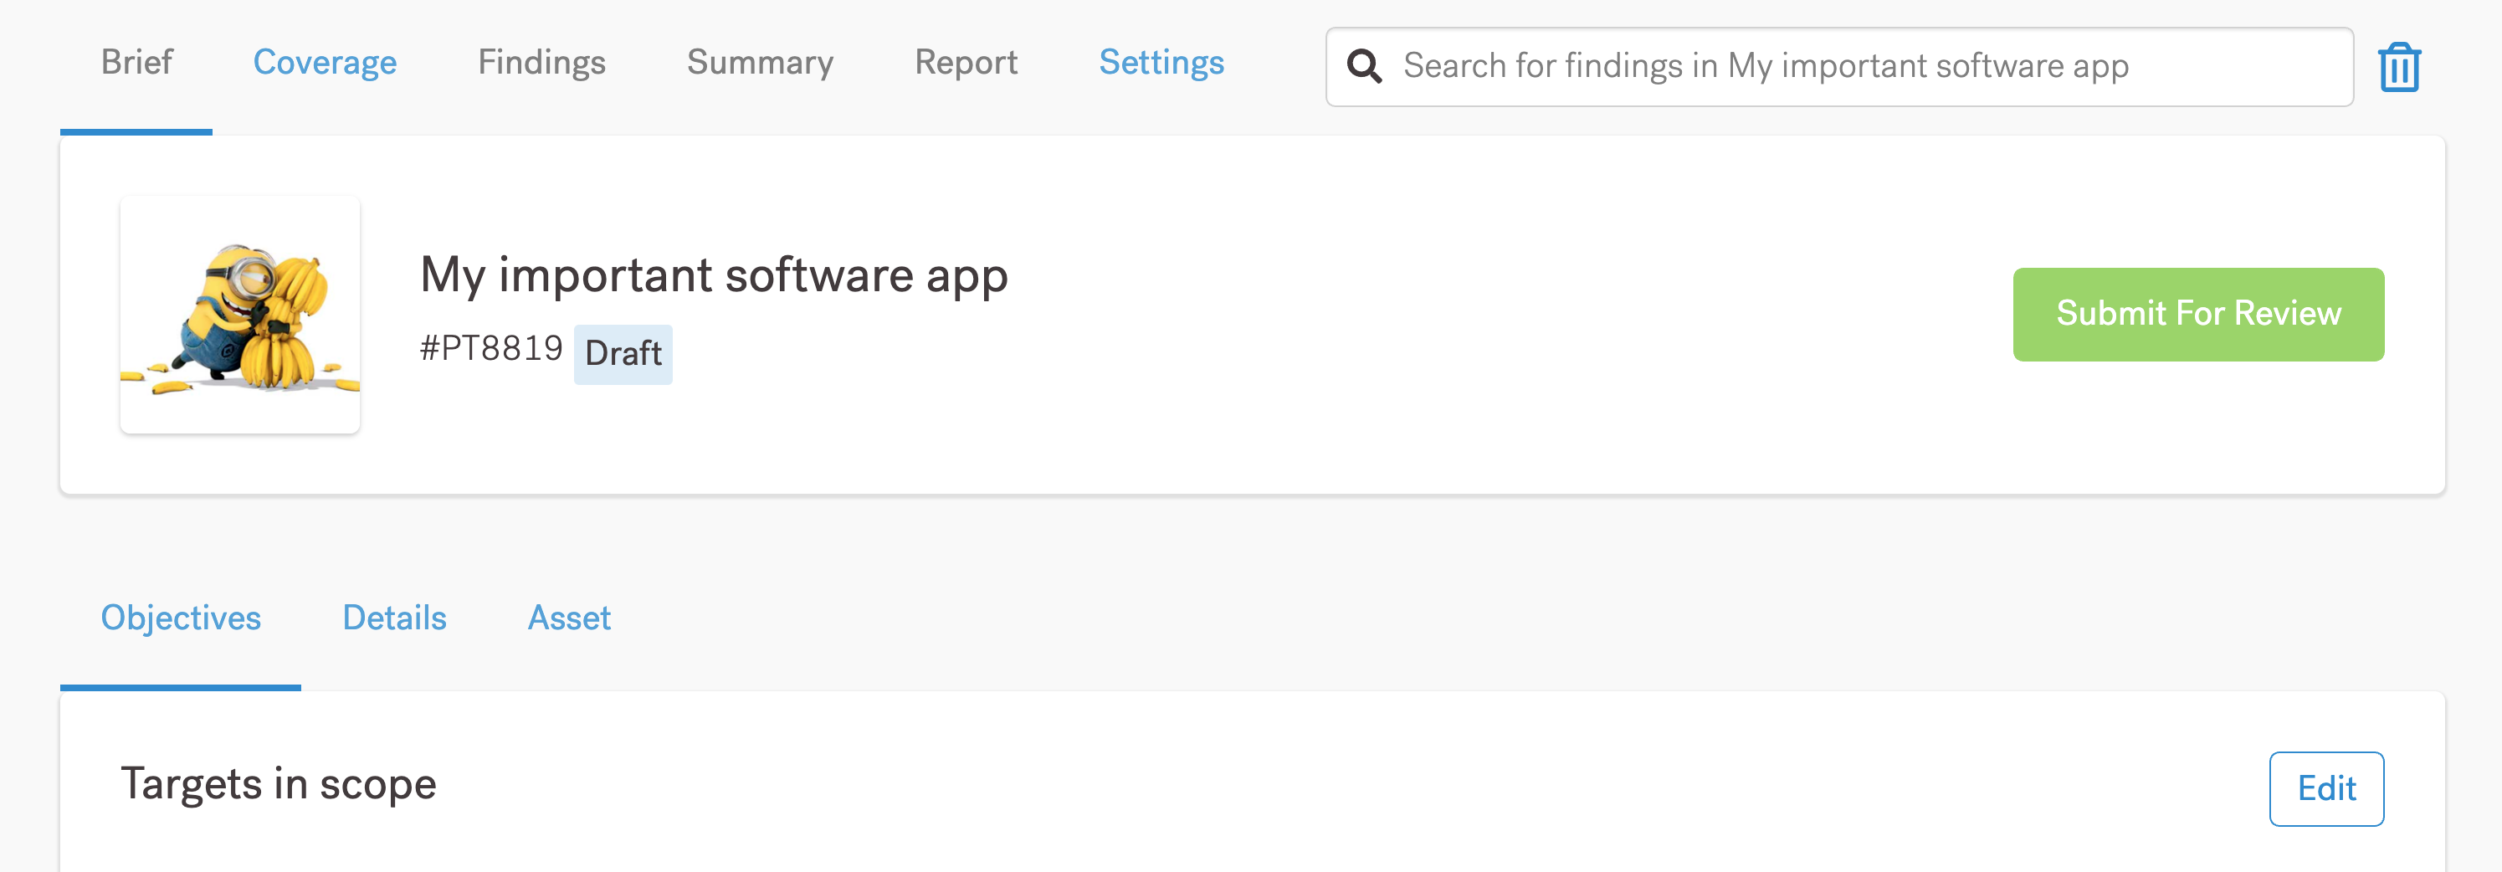The image size is (2502, 872).
Task: Show the Asset sub-tab
Action: pos(569,618)
